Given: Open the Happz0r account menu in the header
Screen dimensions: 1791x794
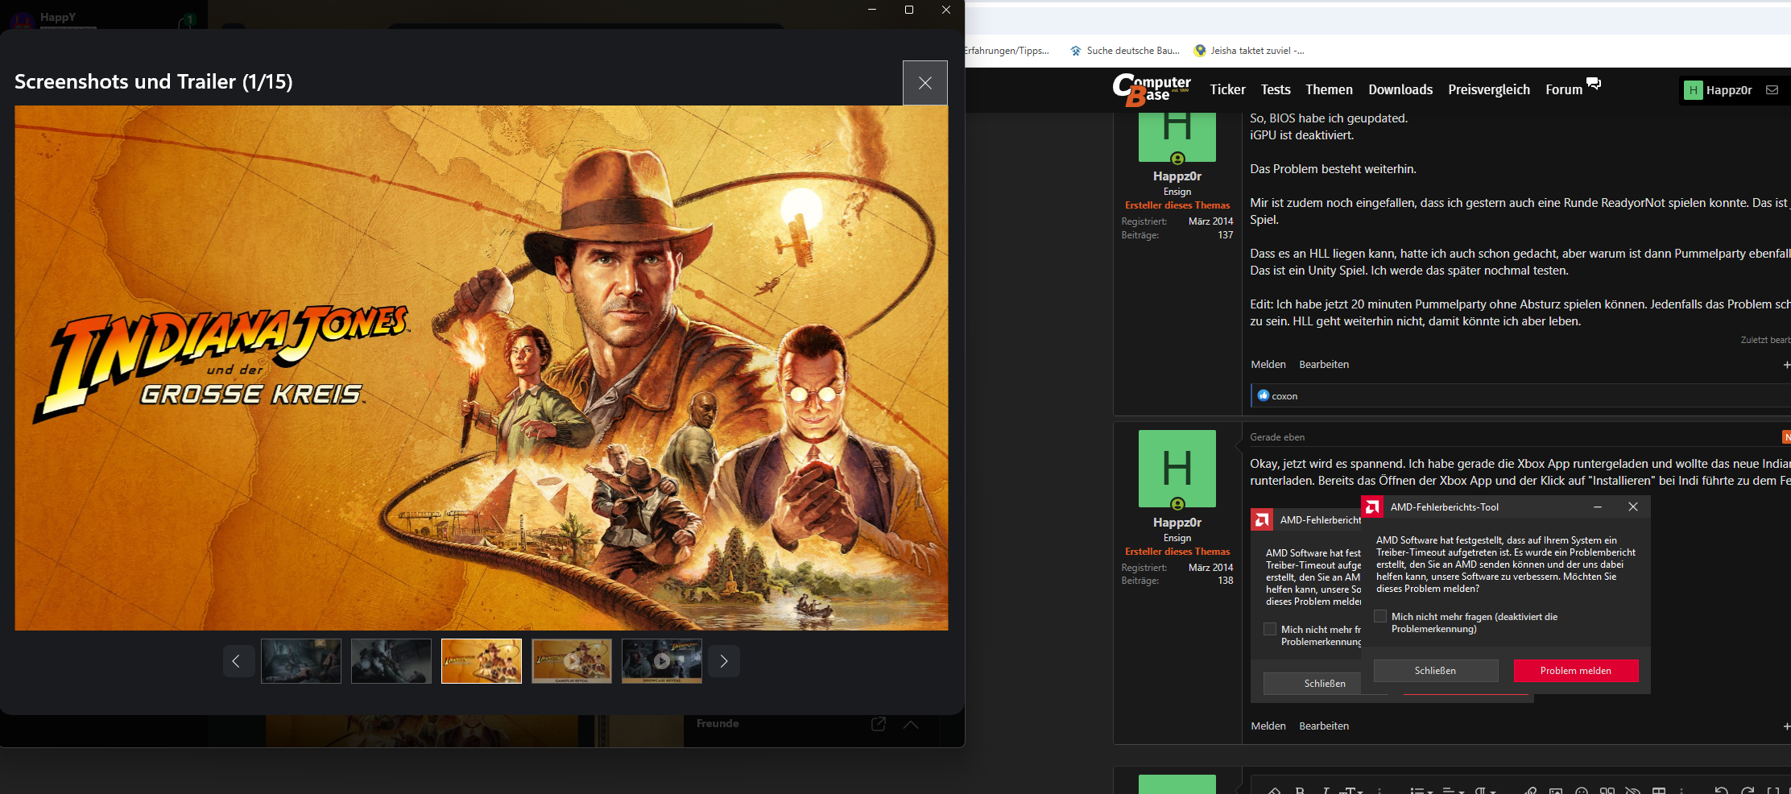Looking at the screenshot, I should (x=1719, y=90).
